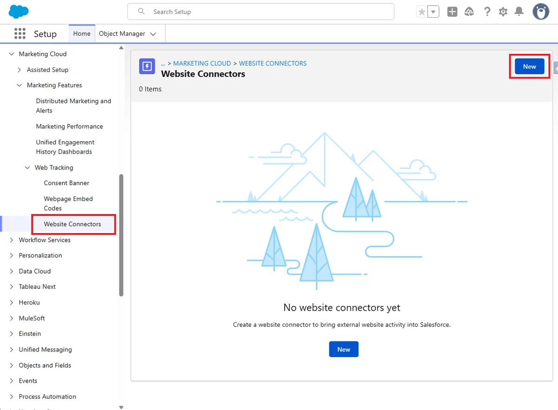
Task: Open the Trailhead guidance icon
Action: pos(469,12)
